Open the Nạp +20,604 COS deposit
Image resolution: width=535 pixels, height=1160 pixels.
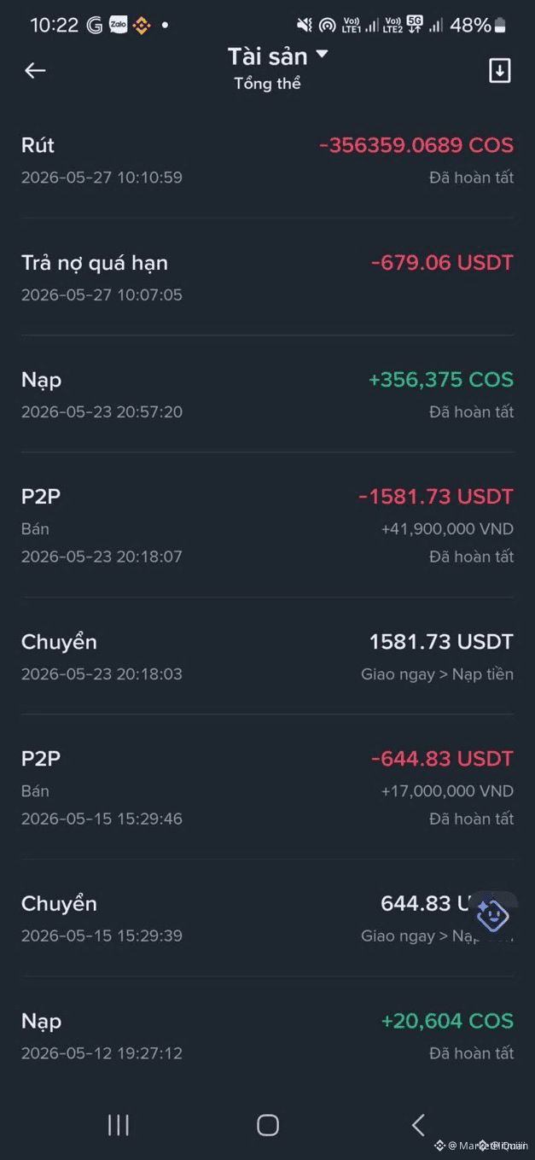[x=267, y=1035]
